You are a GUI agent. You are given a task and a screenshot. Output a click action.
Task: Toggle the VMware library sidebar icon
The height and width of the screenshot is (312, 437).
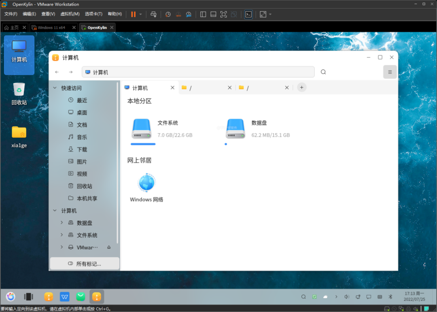[203, 14]
